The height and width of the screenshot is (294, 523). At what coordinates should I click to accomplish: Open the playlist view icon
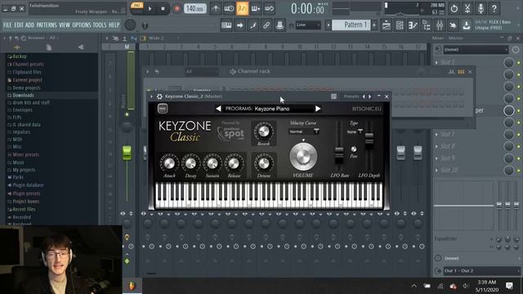387,25
